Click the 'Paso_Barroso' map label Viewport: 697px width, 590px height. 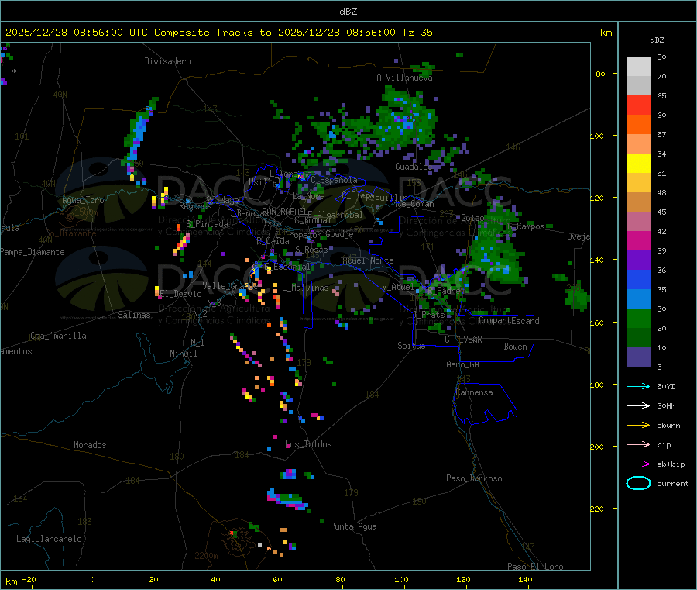[474, 478]
